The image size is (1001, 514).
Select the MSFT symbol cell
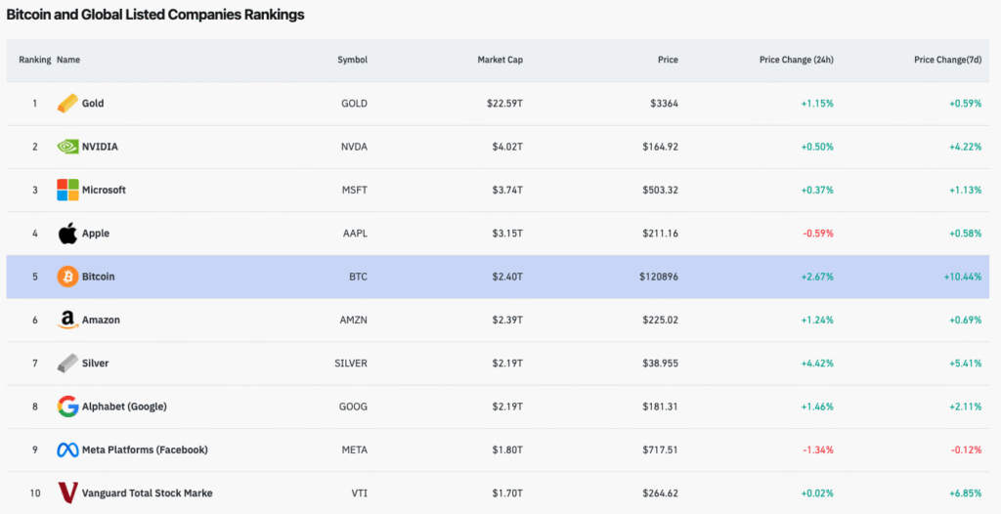pyautogui.click(x=355, y=190)
